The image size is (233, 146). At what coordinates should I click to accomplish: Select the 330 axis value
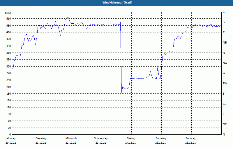coord(8,60)
